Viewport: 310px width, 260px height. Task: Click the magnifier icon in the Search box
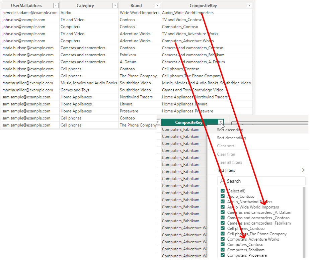[222, 181]
